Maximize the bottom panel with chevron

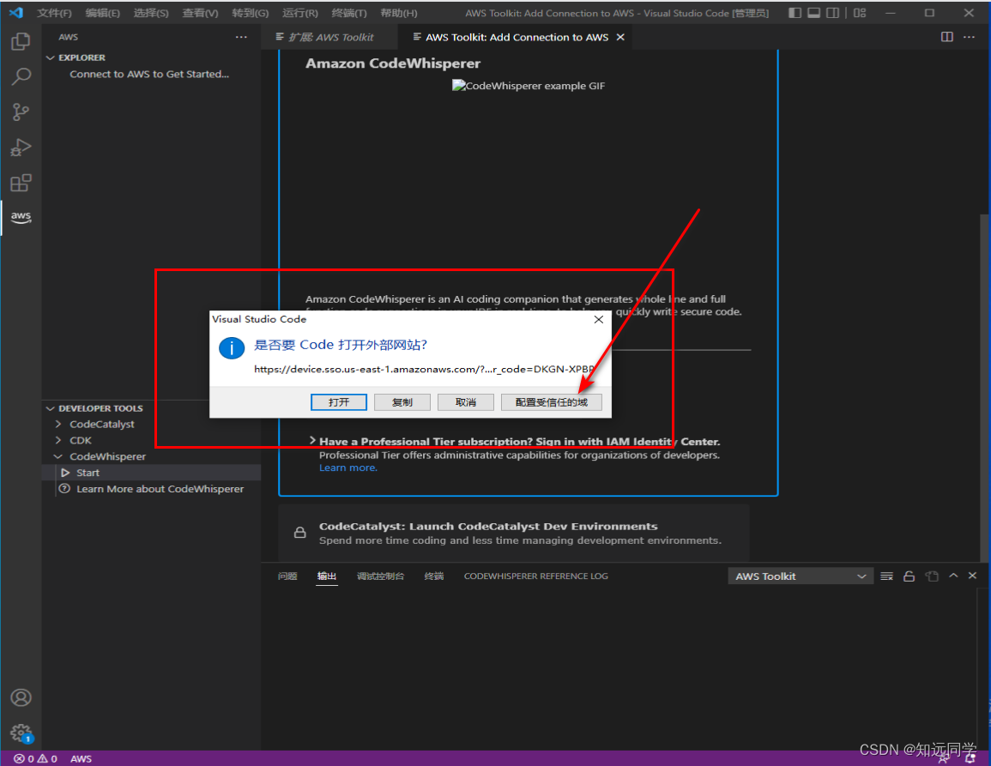click(954, 576)
